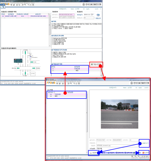Click the 전체경로 full path field
151x161 pixels.
(x=117, y=143)
